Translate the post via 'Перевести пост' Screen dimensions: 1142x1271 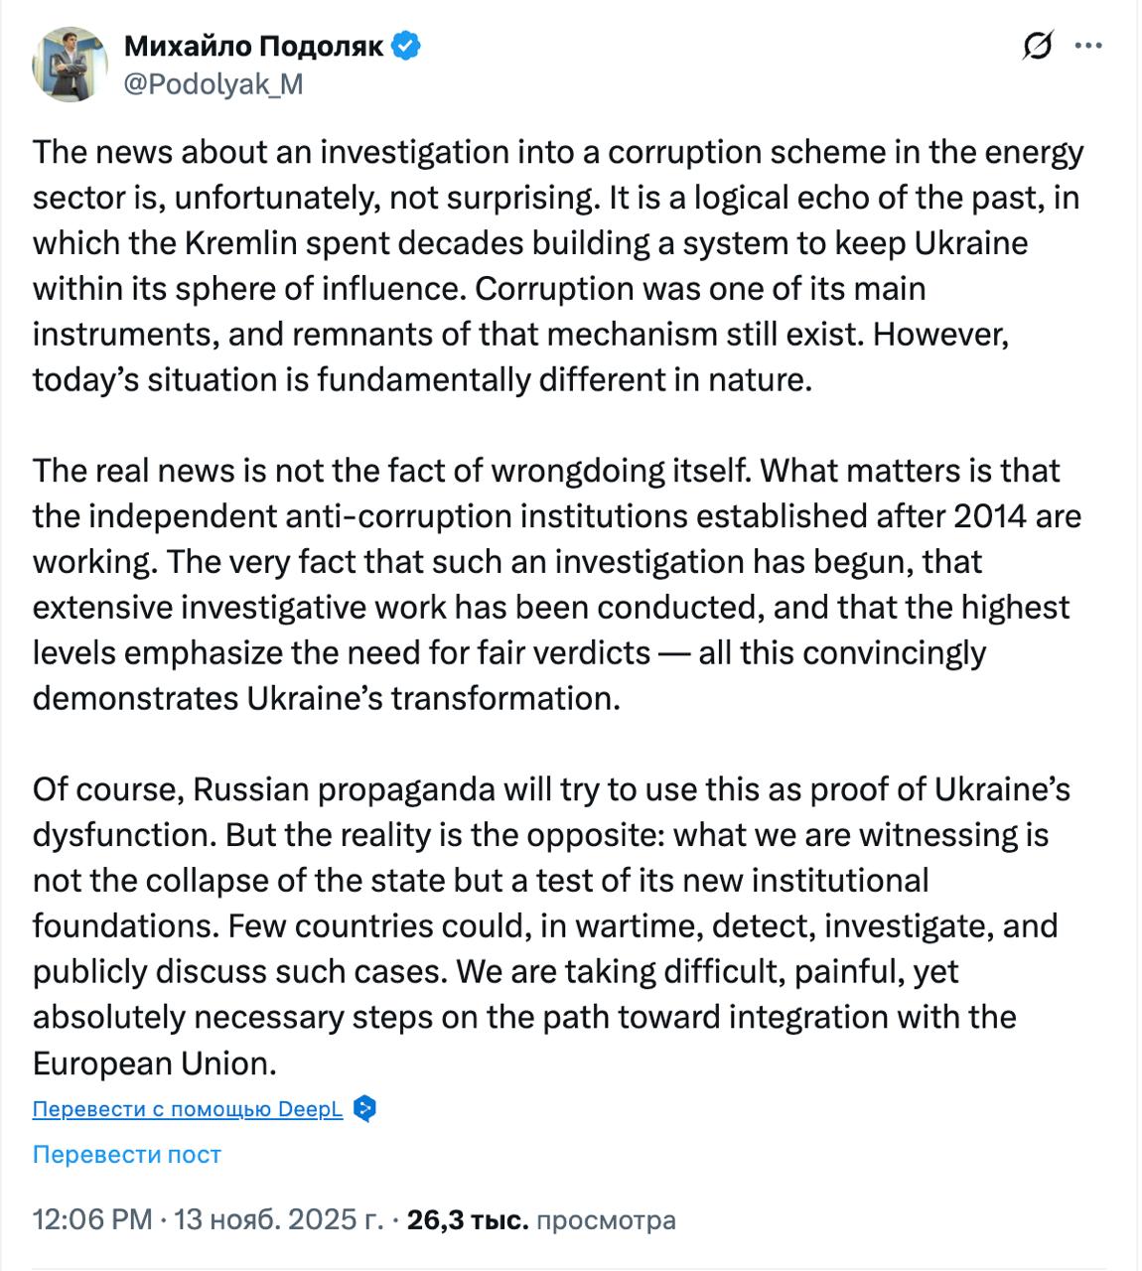point(127,1154)
